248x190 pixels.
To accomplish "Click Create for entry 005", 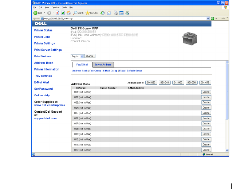I will click(206, 113).
